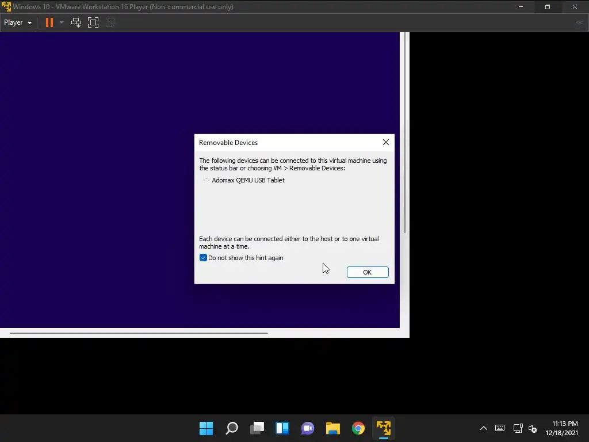Open the Player menu dropdown
589x442 pixels.
18,22
